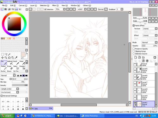158x118 pixels.
Task: Enable Preserve Opacity checkbox
Action: tap(134, 49)
